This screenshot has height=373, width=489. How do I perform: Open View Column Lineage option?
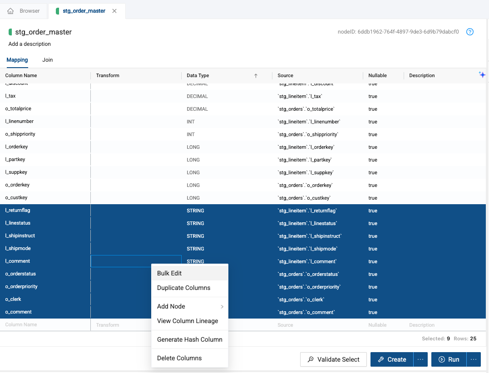pos(190,321)
